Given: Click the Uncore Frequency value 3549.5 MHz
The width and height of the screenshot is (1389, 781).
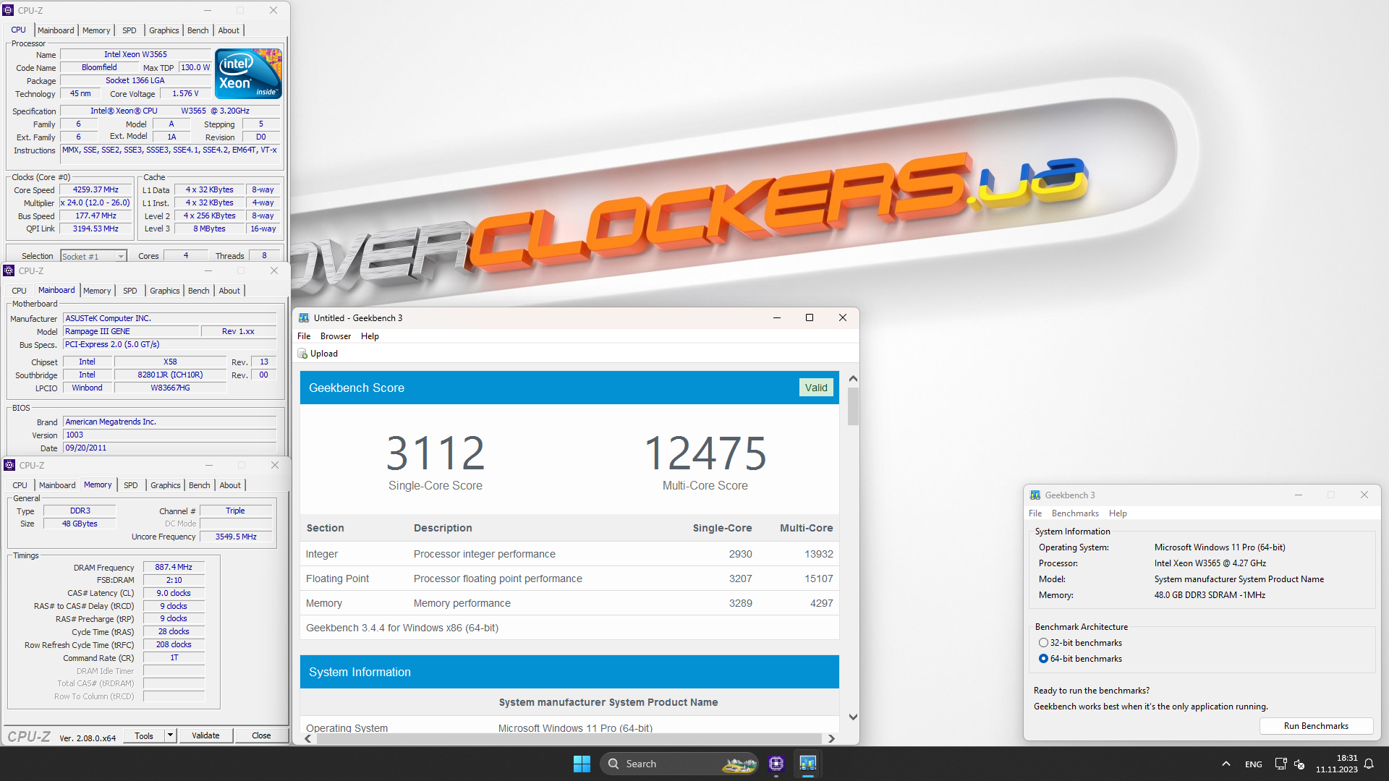Looking at the screenshot, I should click(236, 537).
